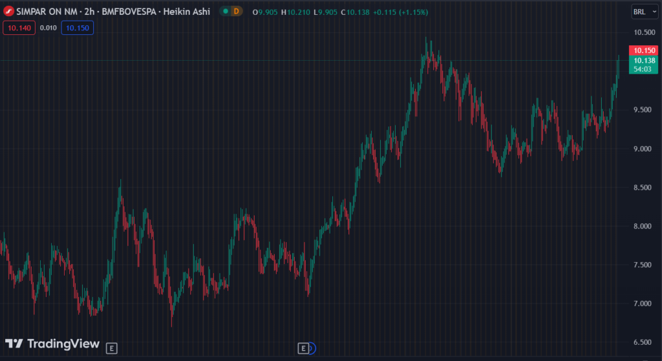Click the low value L9.905
This screenshot has height=361, width=662.
pos(326,12)
